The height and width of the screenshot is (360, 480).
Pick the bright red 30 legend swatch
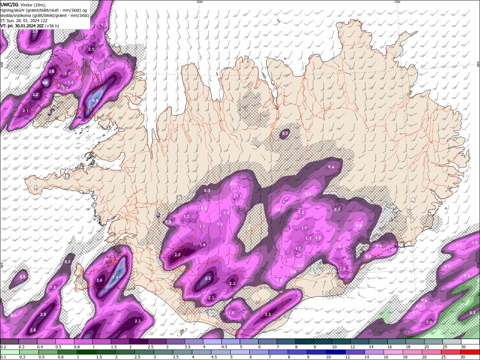pyautogui.click(x=470, y=352)
